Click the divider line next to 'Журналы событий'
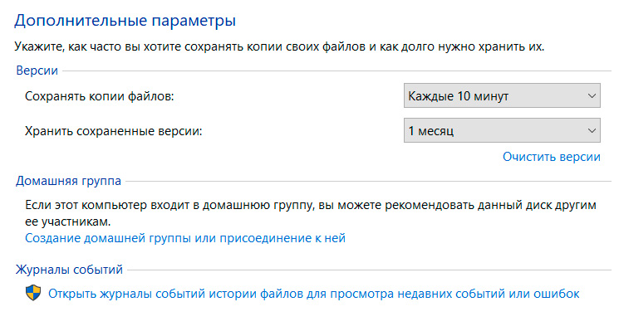This screenshot has height=331, width=619. [369, 270]
